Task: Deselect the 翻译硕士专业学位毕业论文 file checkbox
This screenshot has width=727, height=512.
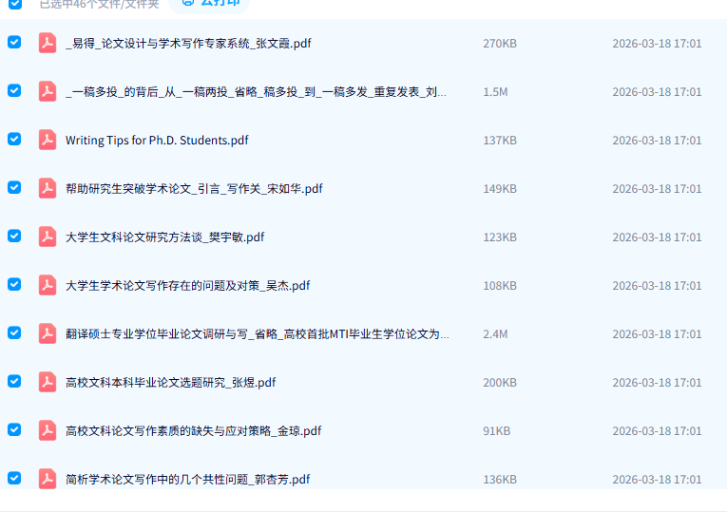Action: 14,332
